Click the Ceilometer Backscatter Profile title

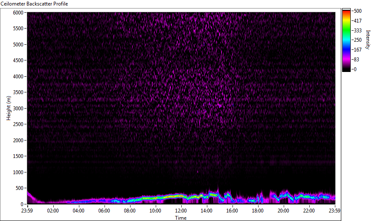35,4
